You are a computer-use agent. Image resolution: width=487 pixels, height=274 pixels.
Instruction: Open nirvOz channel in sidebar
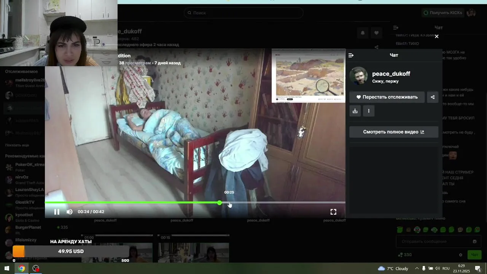click(24, 180)
